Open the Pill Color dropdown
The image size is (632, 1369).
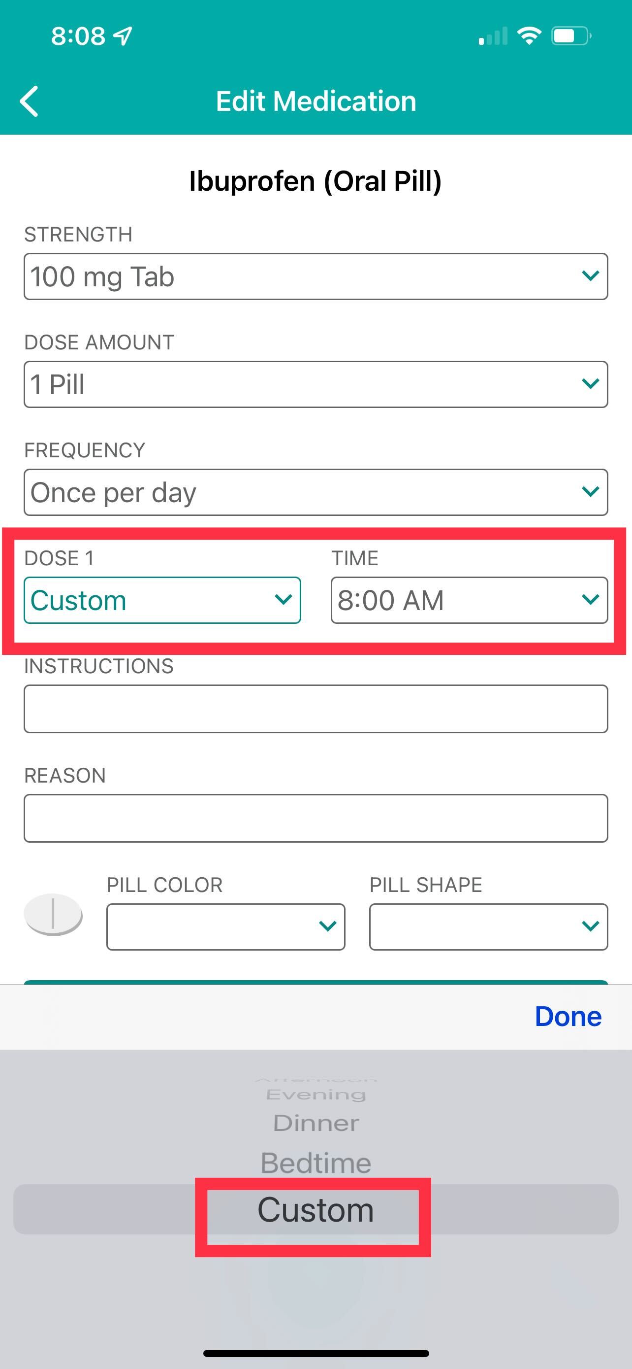click(225, 926)
